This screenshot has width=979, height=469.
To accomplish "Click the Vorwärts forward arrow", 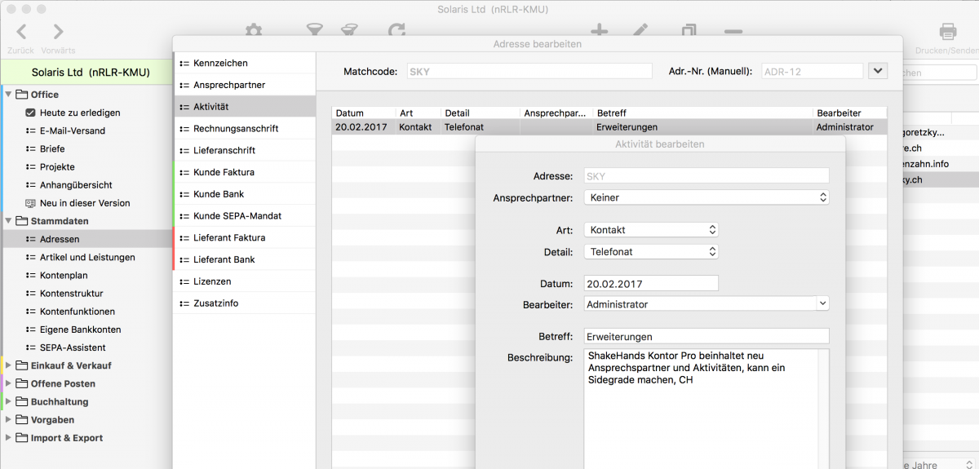I will [58, 33].
